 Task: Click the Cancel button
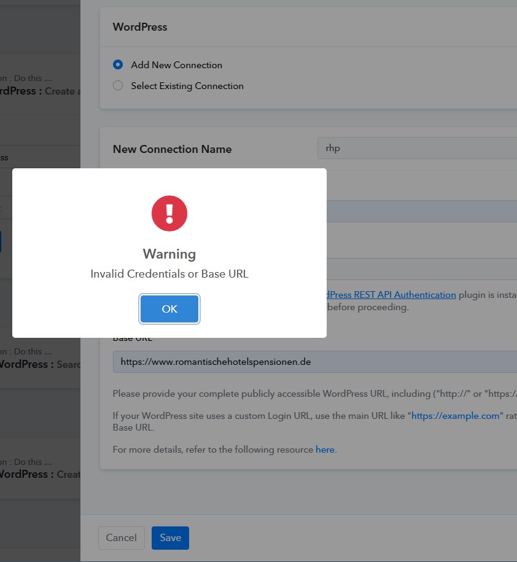(x=122, y=537)
